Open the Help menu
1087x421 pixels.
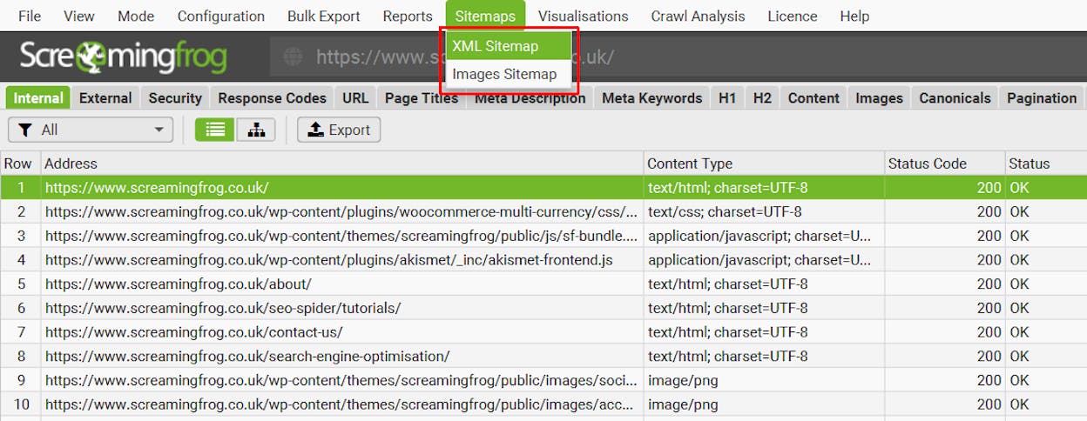pos(854,16)
